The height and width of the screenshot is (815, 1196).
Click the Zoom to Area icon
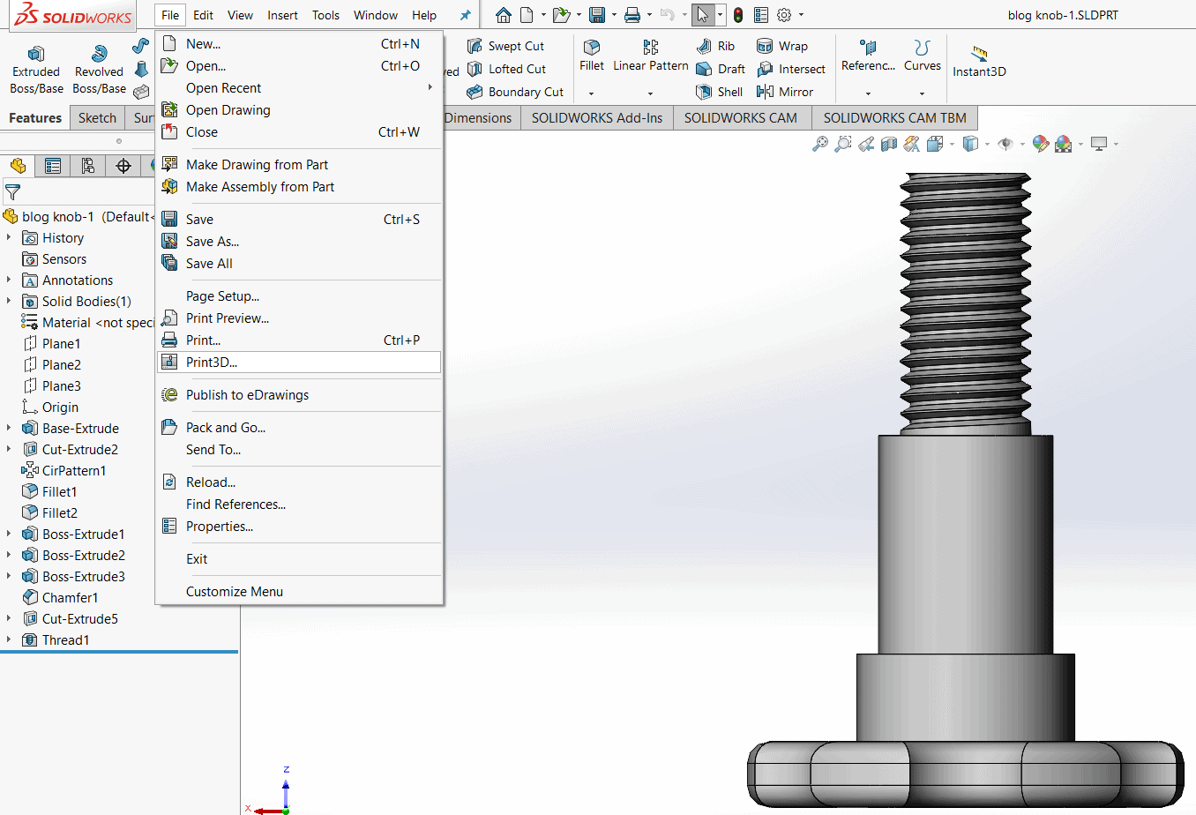[x=843, y=144]
